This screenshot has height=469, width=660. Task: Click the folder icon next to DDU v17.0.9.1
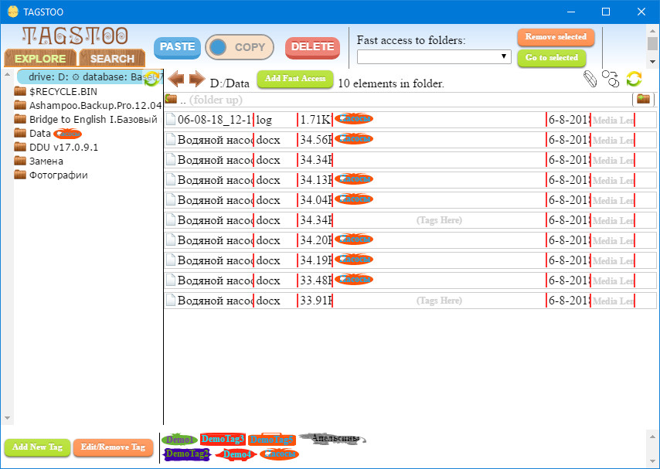[x=20, y=147]
